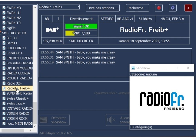Click the DAB+ logo

pyautogui.click(x=52, y=30)
